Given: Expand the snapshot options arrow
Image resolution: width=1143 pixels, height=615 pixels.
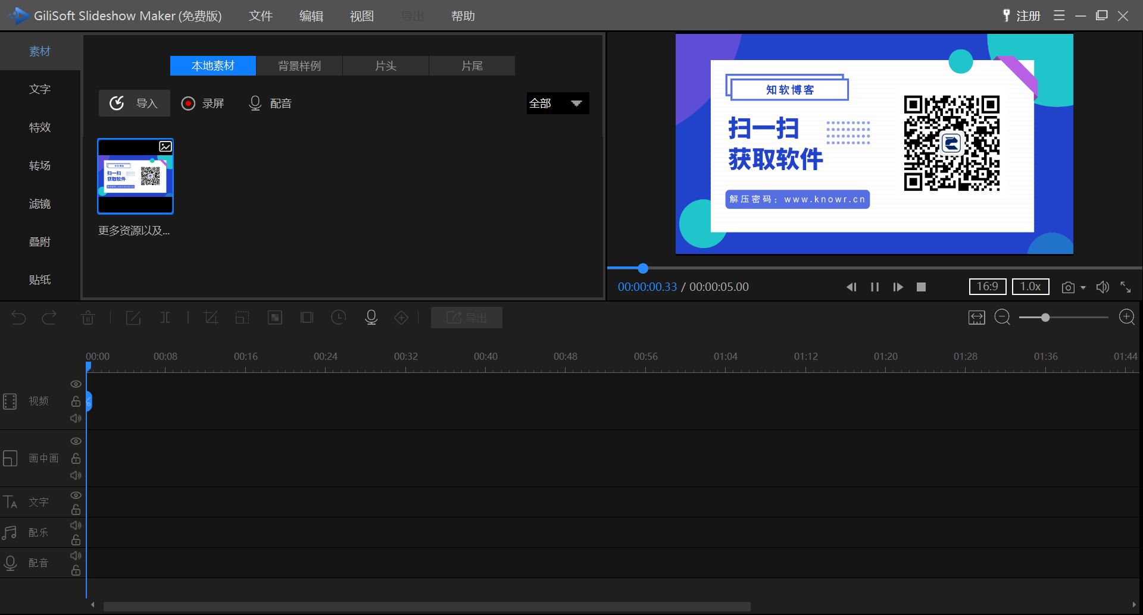Looking at the screenshot, I should 1083,288.
